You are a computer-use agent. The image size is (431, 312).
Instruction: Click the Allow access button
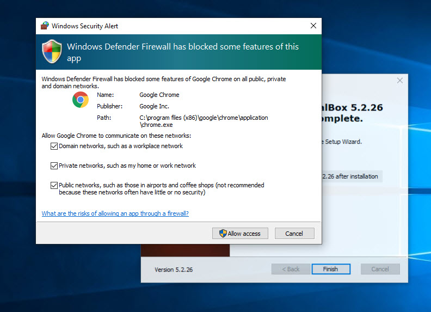240,233
